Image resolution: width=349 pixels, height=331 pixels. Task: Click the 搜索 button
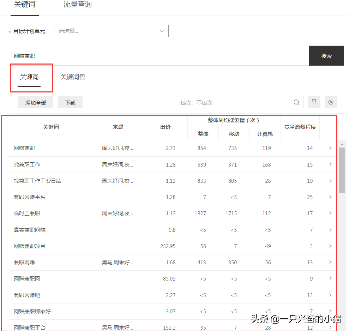[x=326, y=56]
